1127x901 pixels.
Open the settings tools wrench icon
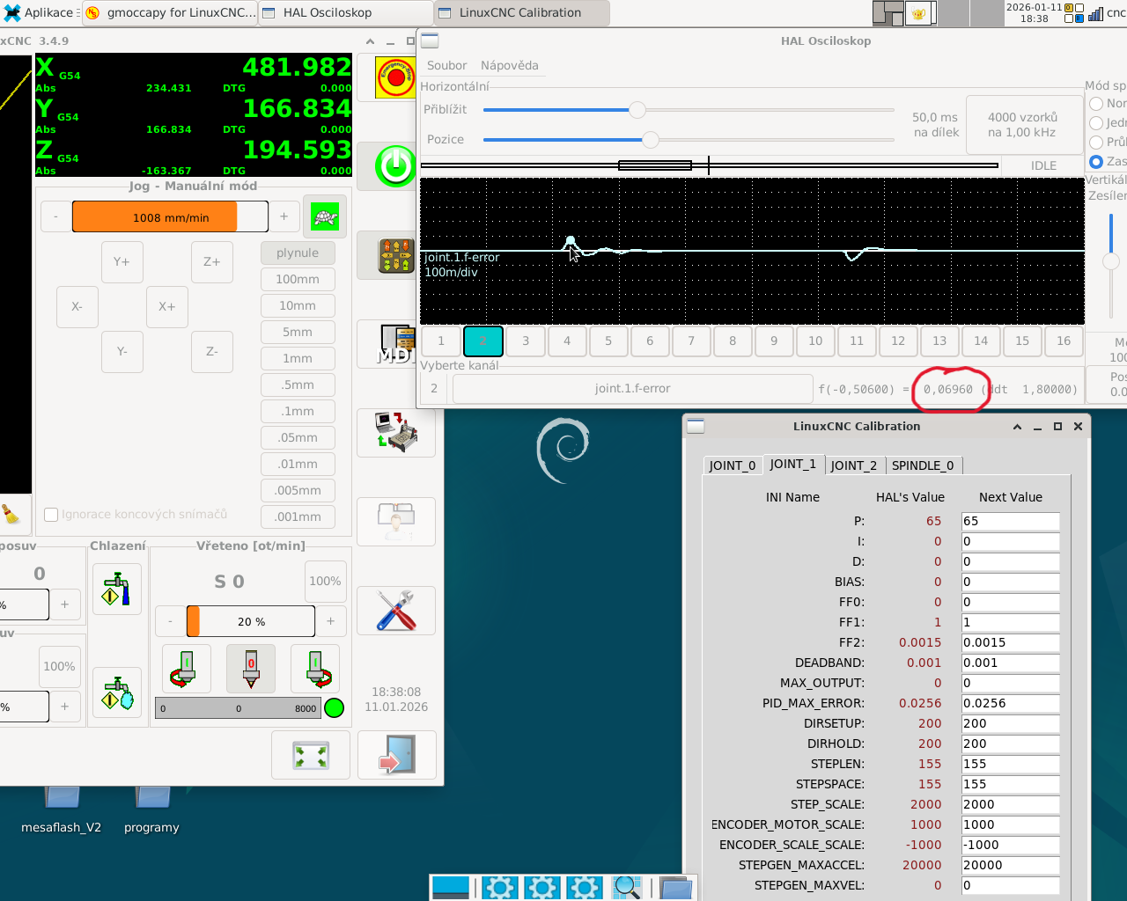(396, 611)
